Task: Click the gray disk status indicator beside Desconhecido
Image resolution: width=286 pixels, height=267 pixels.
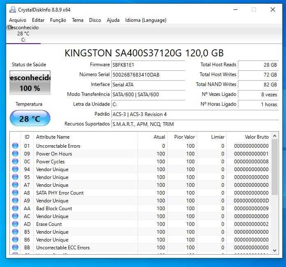Action: coord(9,28)
